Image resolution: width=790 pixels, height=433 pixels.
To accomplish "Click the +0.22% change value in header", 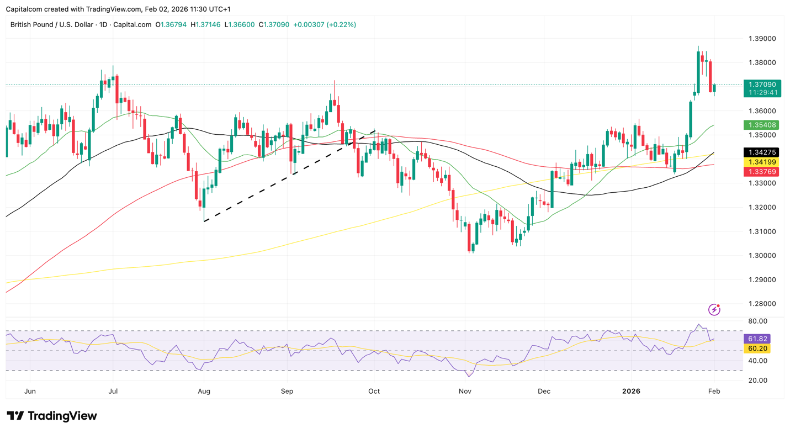I will tap(341, 25).
